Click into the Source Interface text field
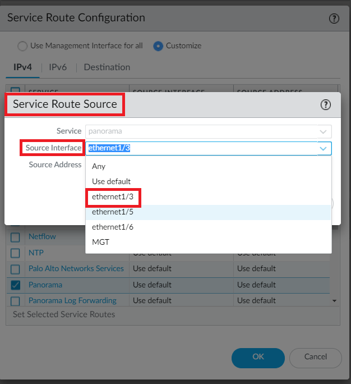 196,148
